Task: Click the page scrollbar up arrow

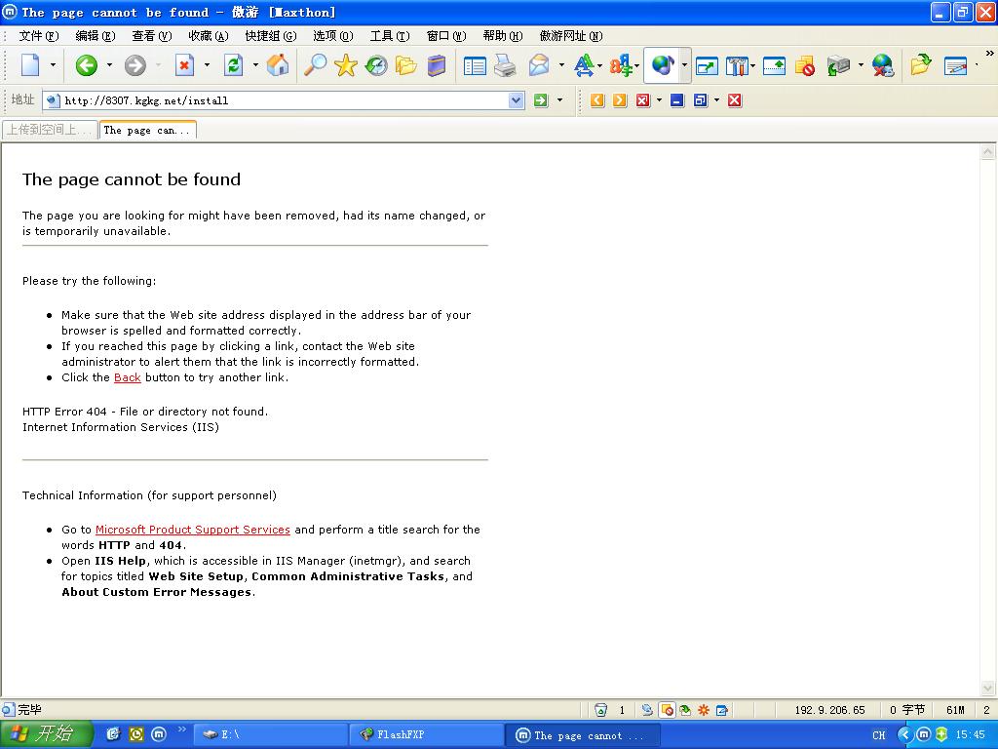Action: click(988, 151)
